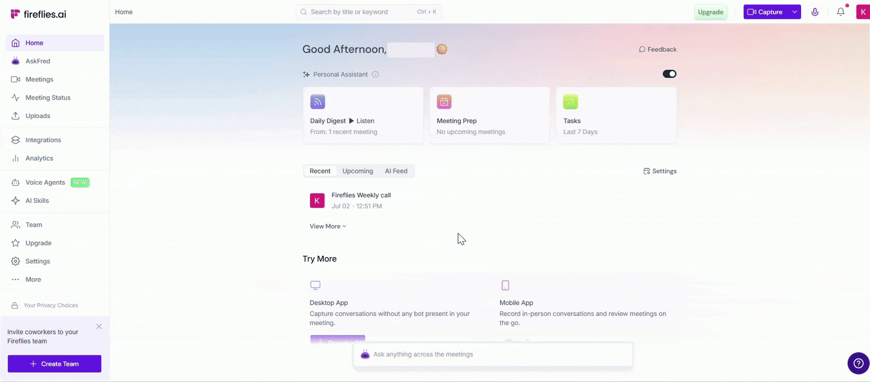Dismiss the invite coworkers banner
The height and width of the screenshot is (382, 870).
click(99, 326)
